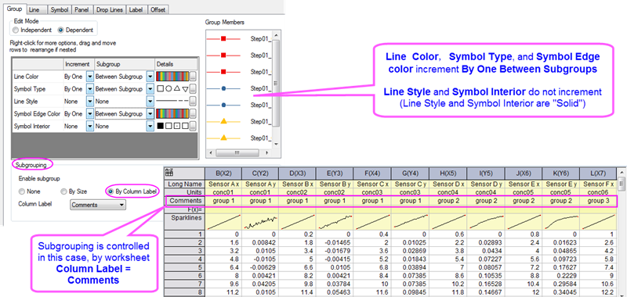Click Line Style details browse button
Viewport: 627px width, 297px height.
point(193,102)
